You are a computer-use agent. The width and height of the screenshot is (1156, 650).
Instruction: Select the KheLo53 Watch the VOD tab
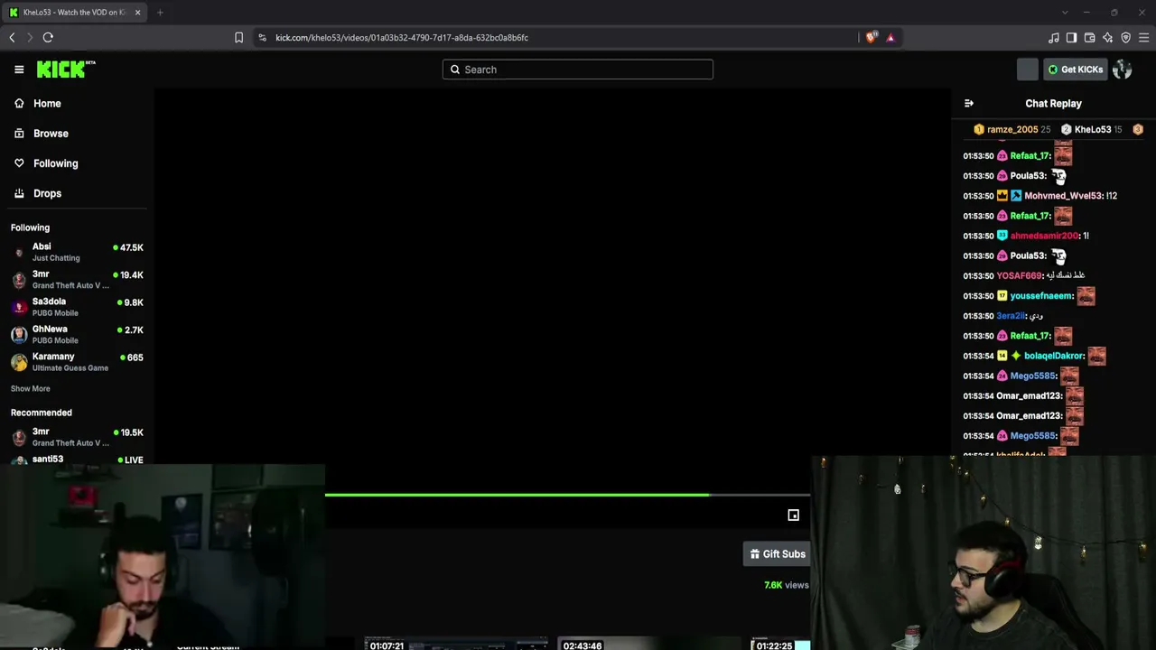click(x=74, y=13)
